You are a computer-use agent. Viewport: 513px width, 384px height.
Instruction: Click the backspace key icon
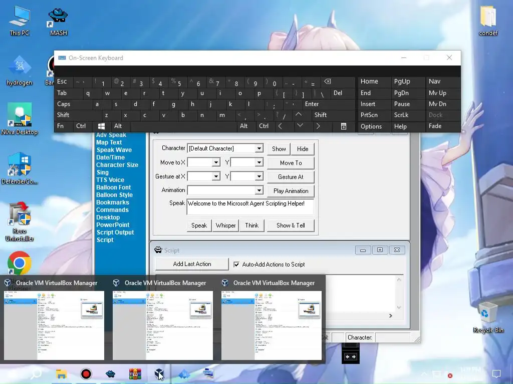[327, 81]
